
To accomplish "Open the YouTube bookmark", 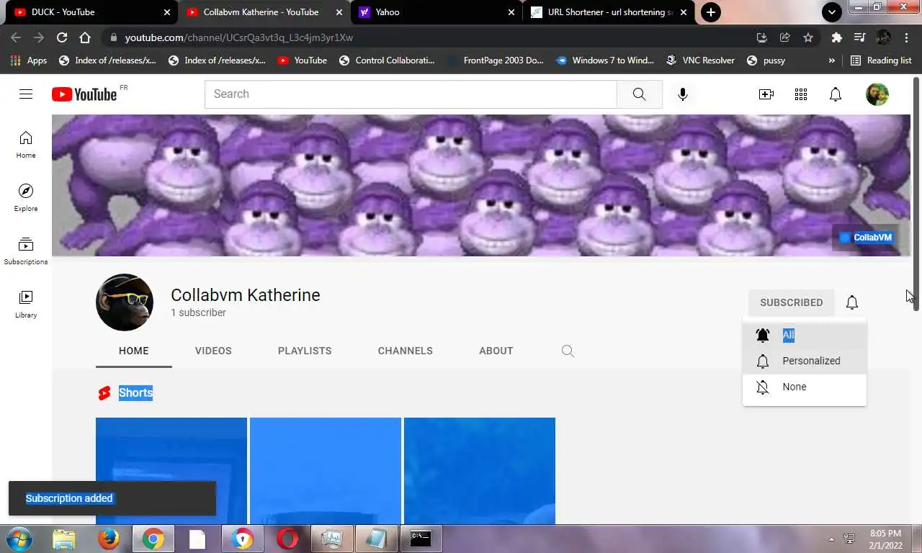I will click(x=303, y=60).
